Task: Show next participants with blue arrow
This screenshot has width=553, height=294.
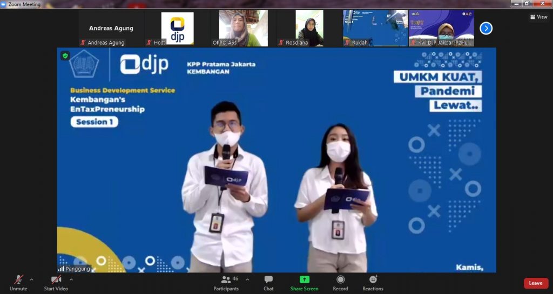Action: click(486, 28)
